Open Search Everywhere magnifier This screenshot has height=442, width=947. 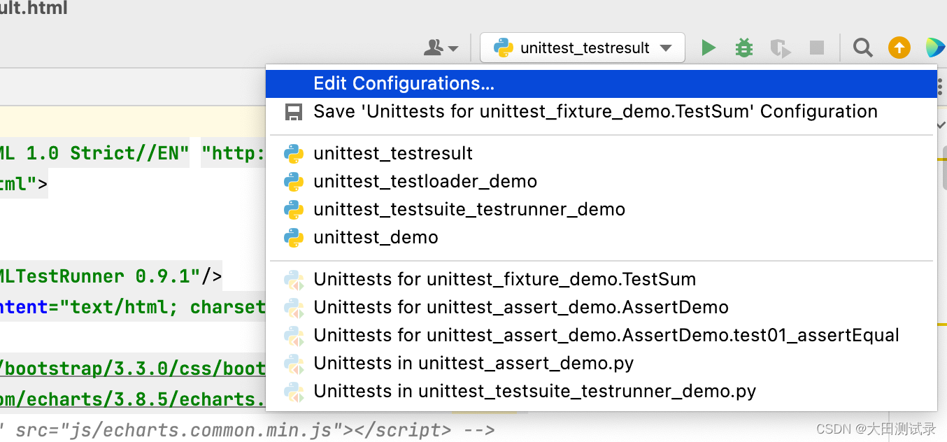point(862,48)
